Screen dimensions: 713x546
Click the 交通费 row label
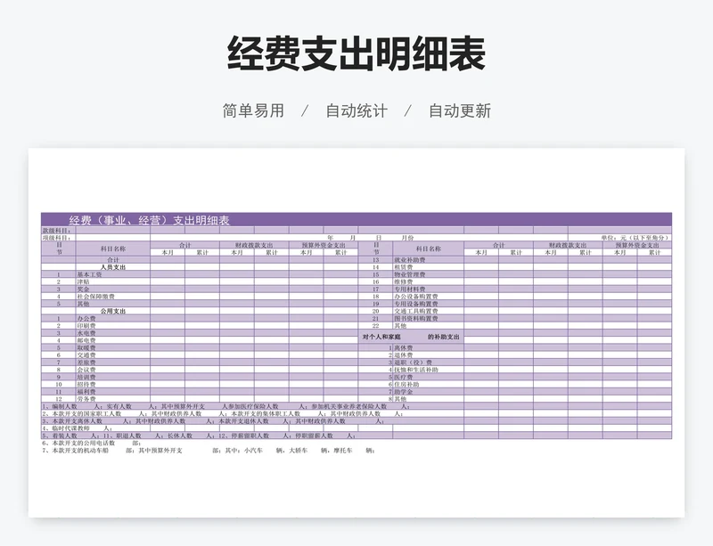pyautogui.click(x=86, y=355)
